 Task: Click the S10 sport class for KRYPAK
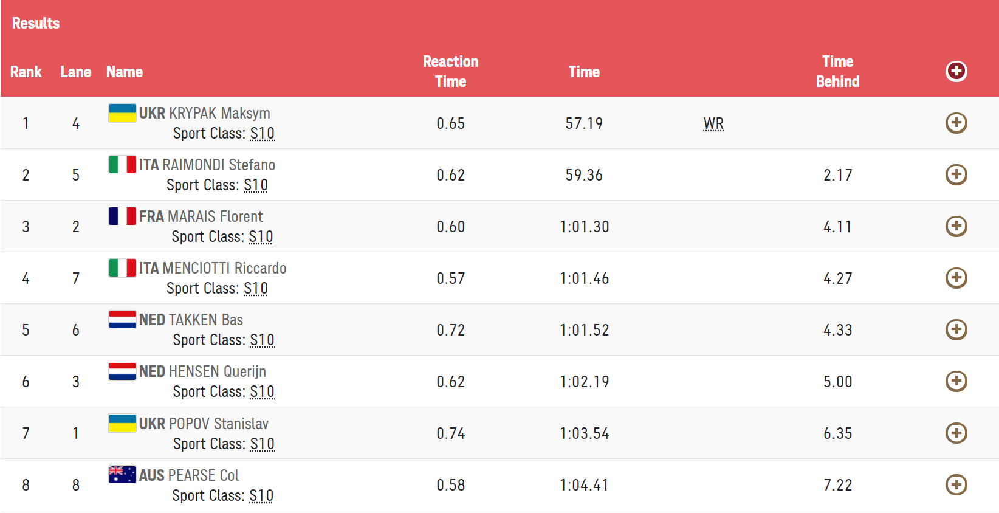262,133
